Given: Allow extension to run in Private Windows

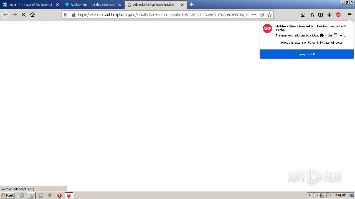Looking at the screenshot, I should (x=278, y=42).
